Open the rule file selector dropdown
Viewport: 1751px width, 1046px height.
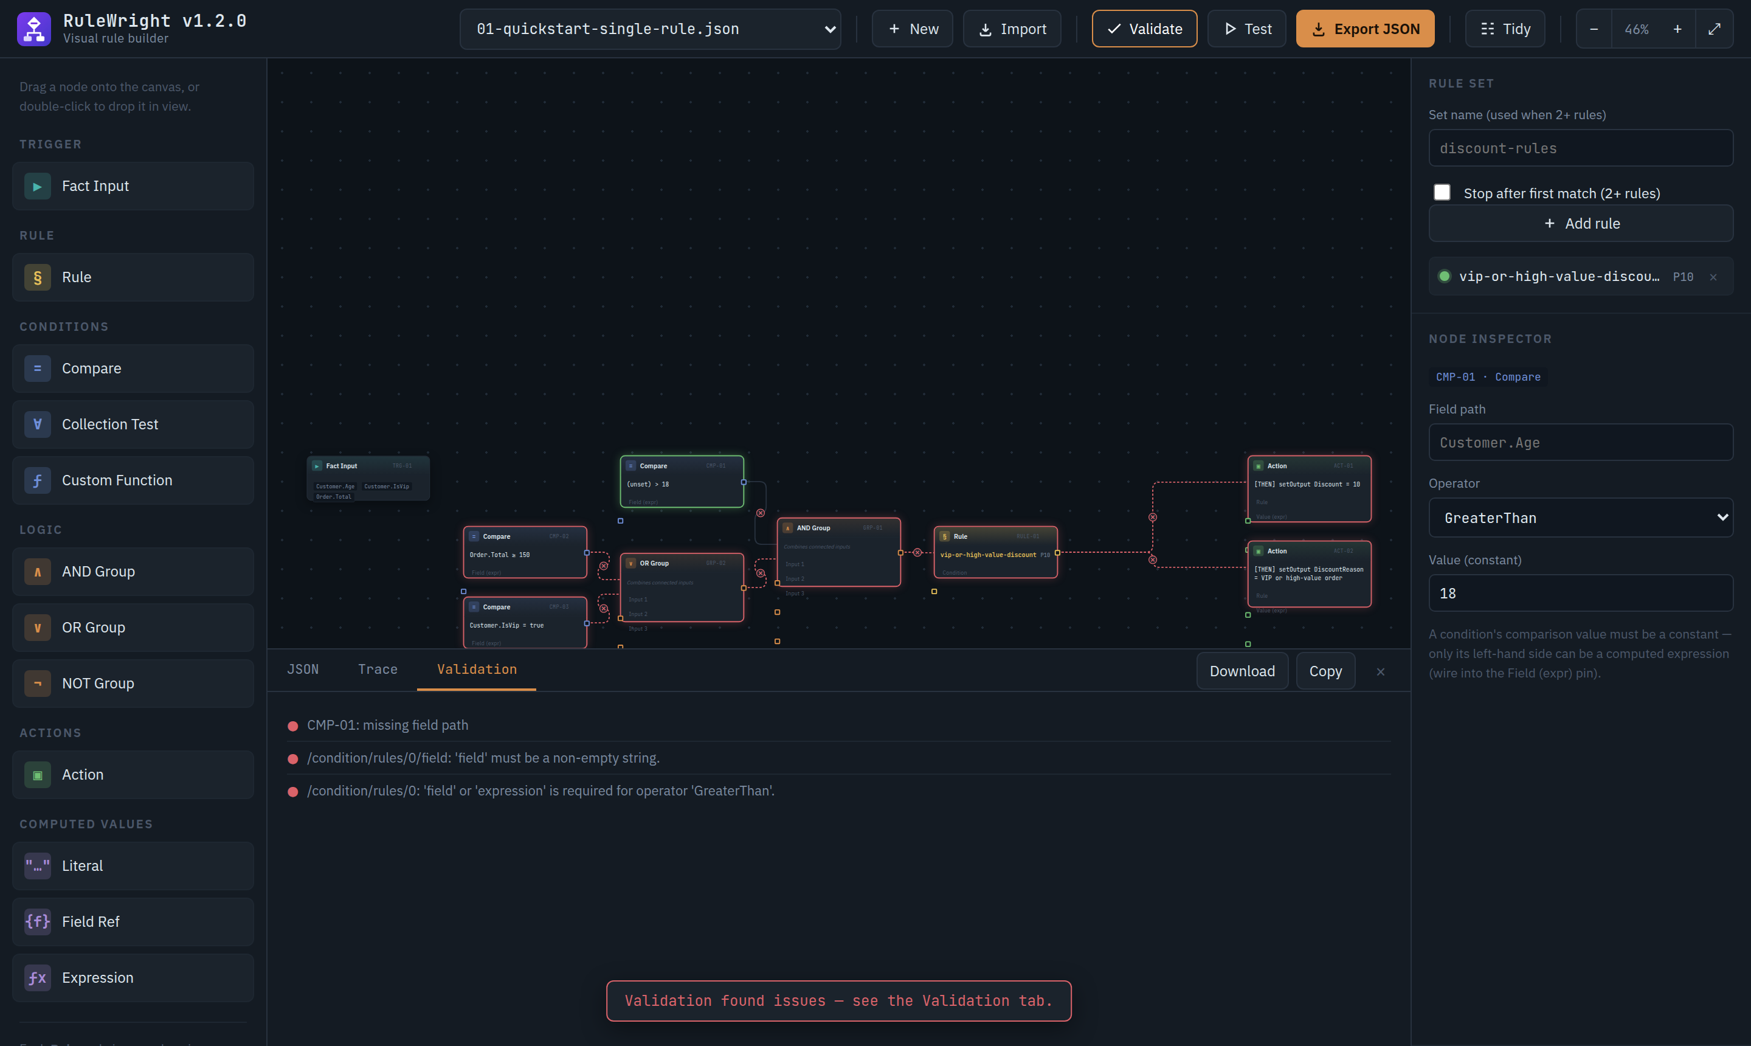650,29
